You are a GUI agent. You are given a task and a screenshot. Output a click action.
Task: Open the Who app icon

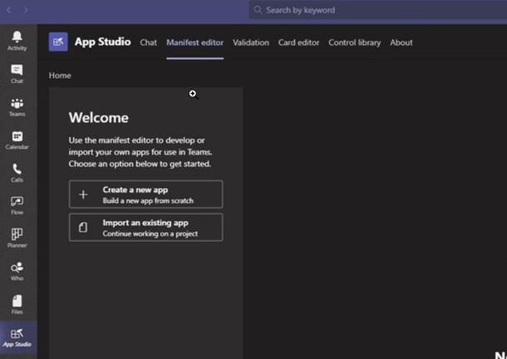coord(17,272)
